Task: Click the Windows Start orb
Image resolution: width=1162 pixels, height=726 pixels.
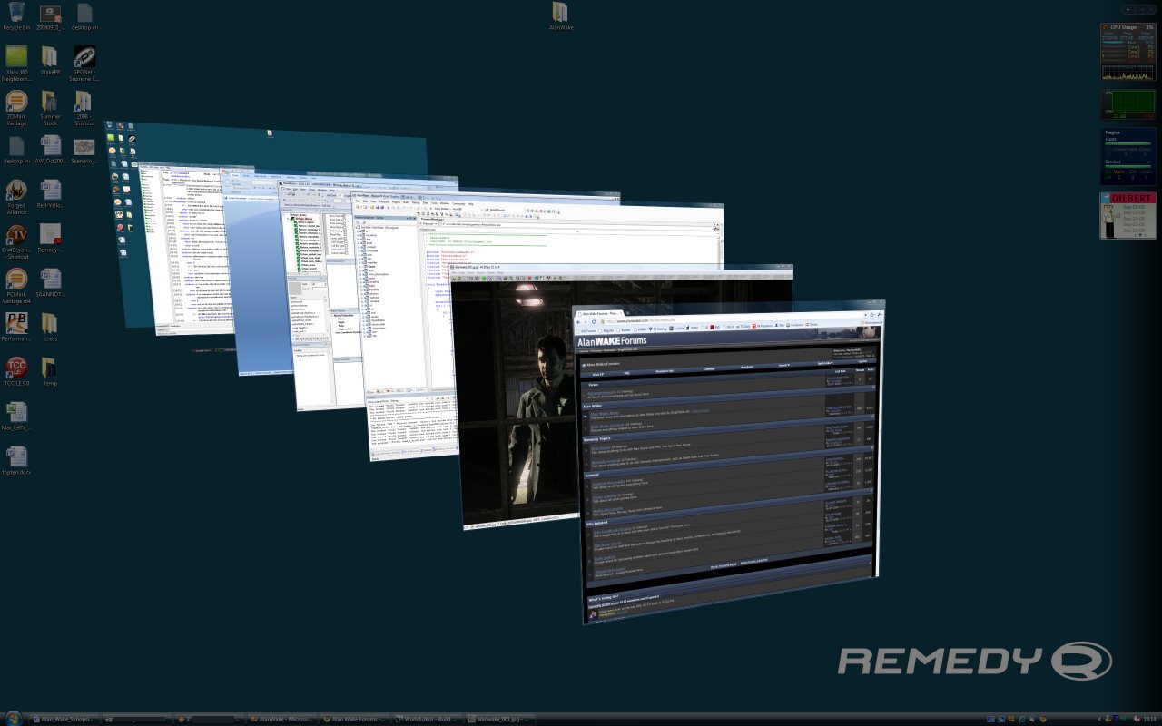Action: tap(13, 717)
